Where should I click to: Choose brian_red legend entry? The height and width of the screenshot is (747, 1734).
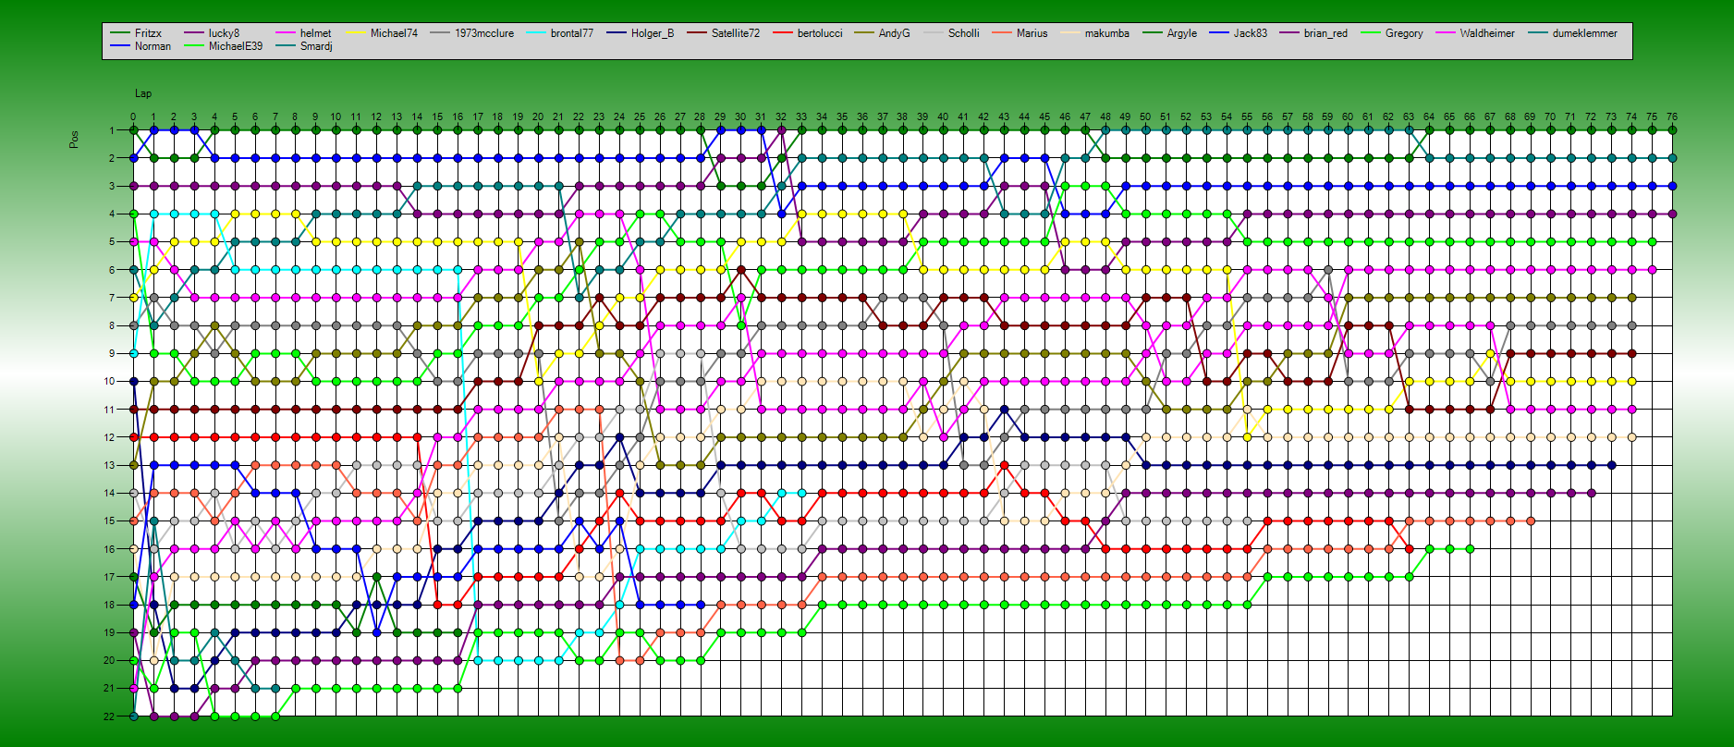[x=1325, y=33]
